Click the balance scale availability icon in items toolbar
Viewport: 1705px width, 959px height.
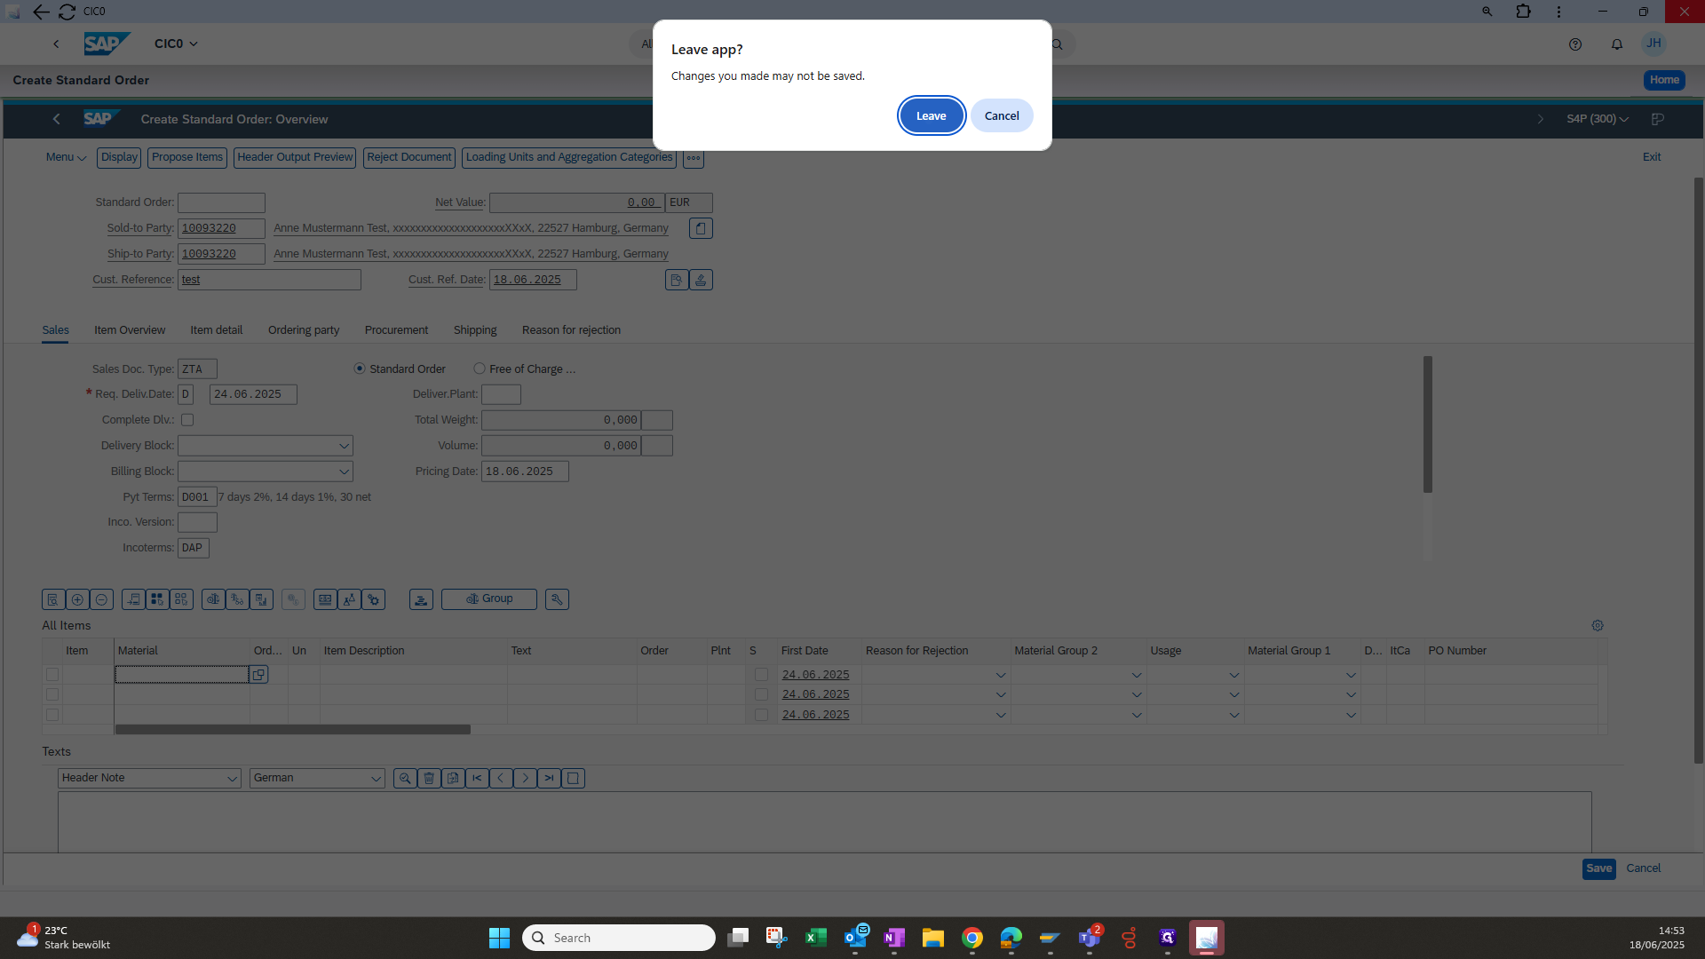[213, 600]
